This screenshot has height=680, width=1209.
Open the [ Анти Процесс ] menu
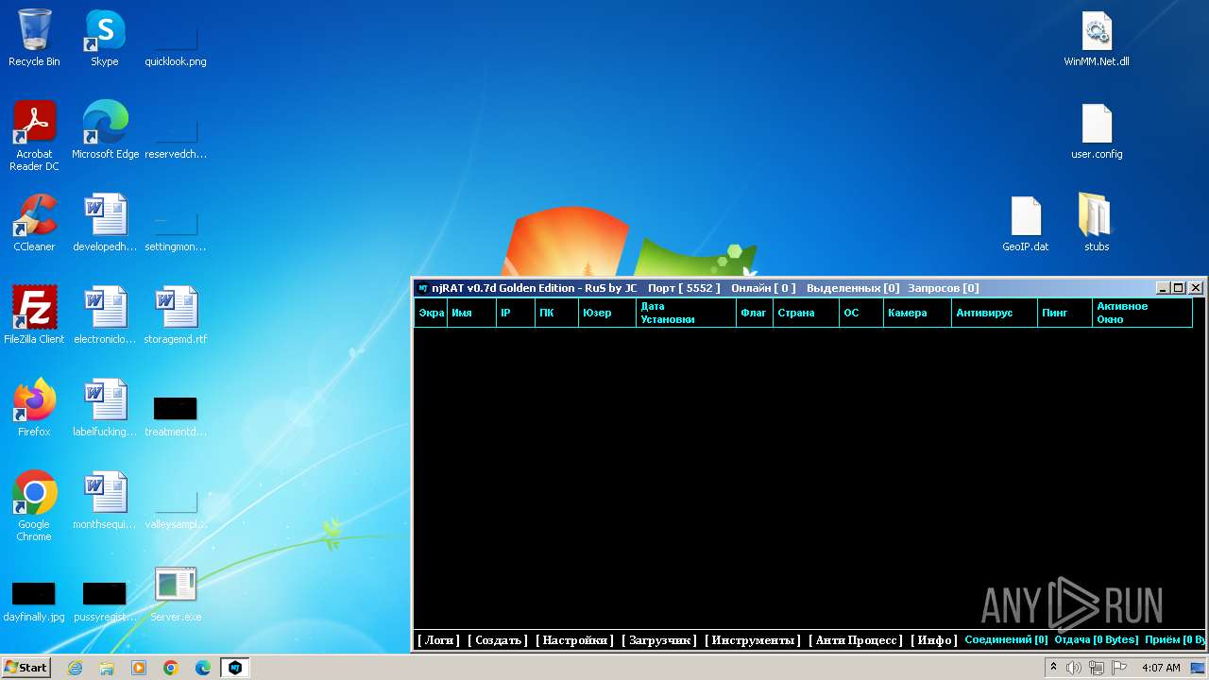856,640
